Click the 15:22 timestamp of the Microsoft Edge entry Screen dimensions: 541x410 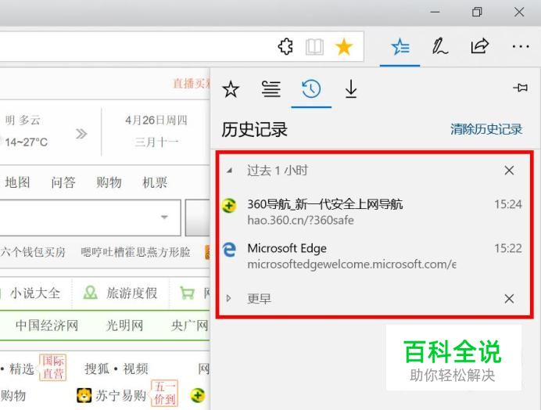coord(508,248)
